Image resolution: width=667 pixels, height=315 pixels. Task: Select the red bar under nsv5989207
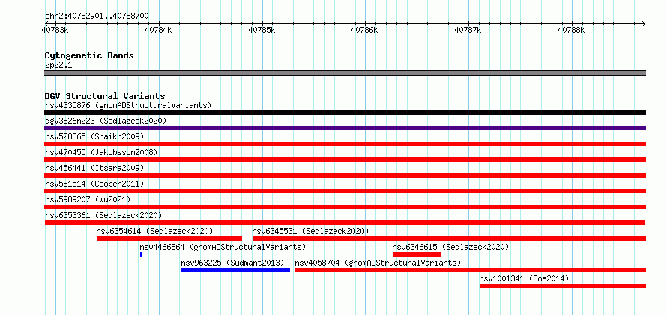[345, 207]
